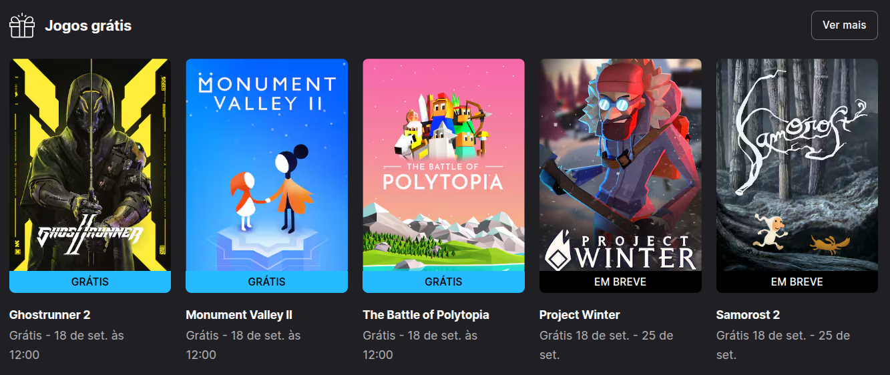Click the Monument Valley II title text
Viewport: 890px width, 375px height.
pos(239,315)
